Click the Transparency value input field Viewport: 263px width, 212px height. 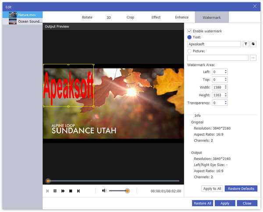point(218,103)
